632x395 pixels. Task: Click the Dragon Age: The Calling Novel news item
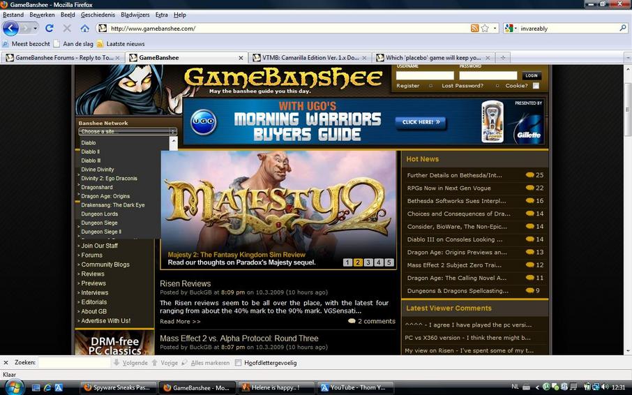click(458, 278)
